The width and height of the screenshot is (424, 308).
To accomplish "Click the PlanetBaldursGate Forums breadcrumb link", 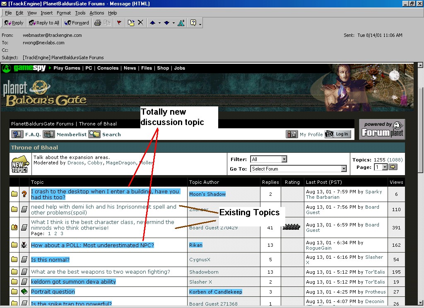I will click(42, 124).
